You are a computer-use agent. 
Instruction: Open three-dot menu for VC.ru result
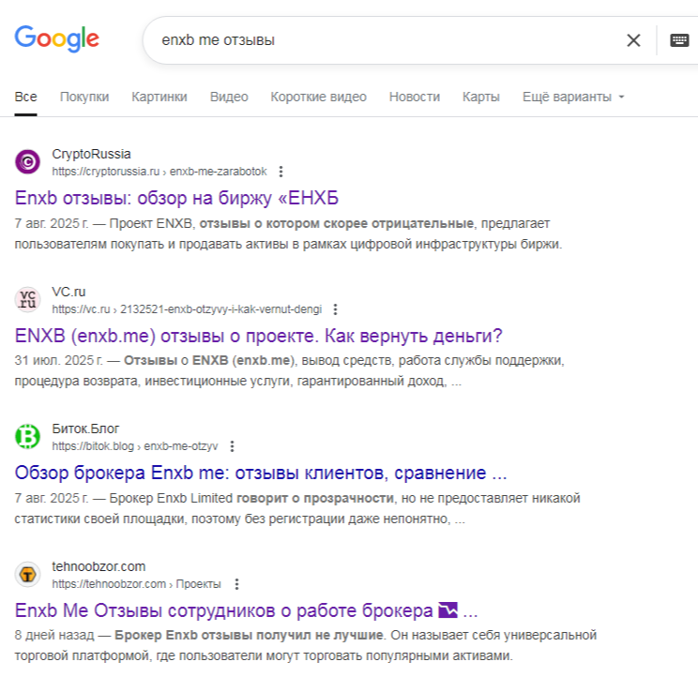tap(335, 308)
